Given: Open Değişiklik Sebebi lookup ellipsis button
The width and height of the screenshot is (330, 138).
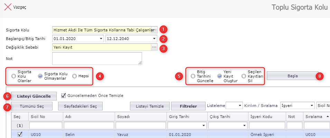Looking at the screenshot, I should (x=154, y=47).
